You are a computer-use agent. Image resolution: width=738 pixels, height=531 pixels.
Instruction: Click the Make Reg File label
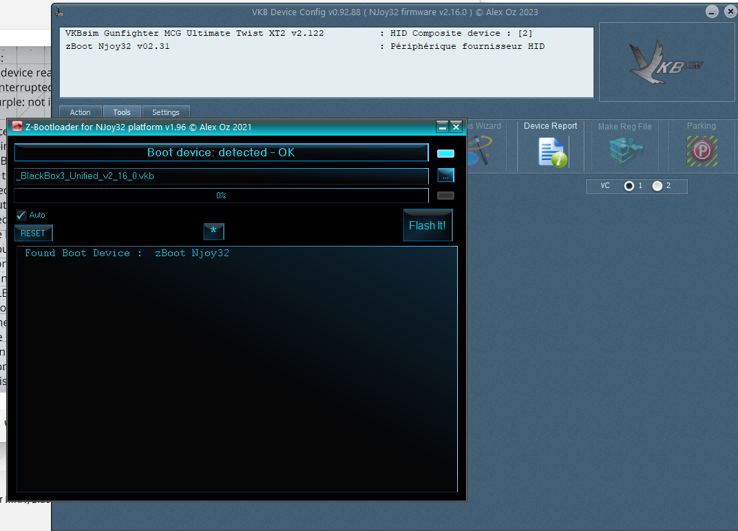point(625,127)
